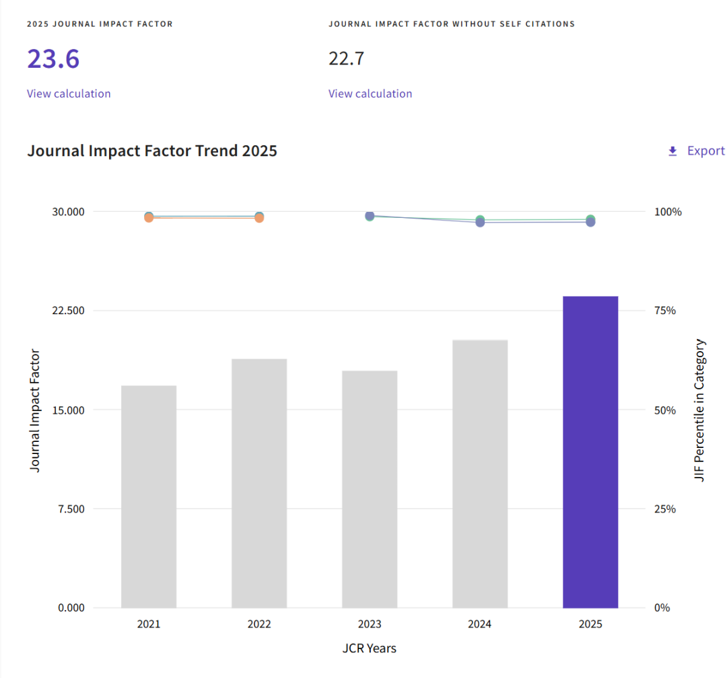Click the Export download icon

click(x=672, y=151)
